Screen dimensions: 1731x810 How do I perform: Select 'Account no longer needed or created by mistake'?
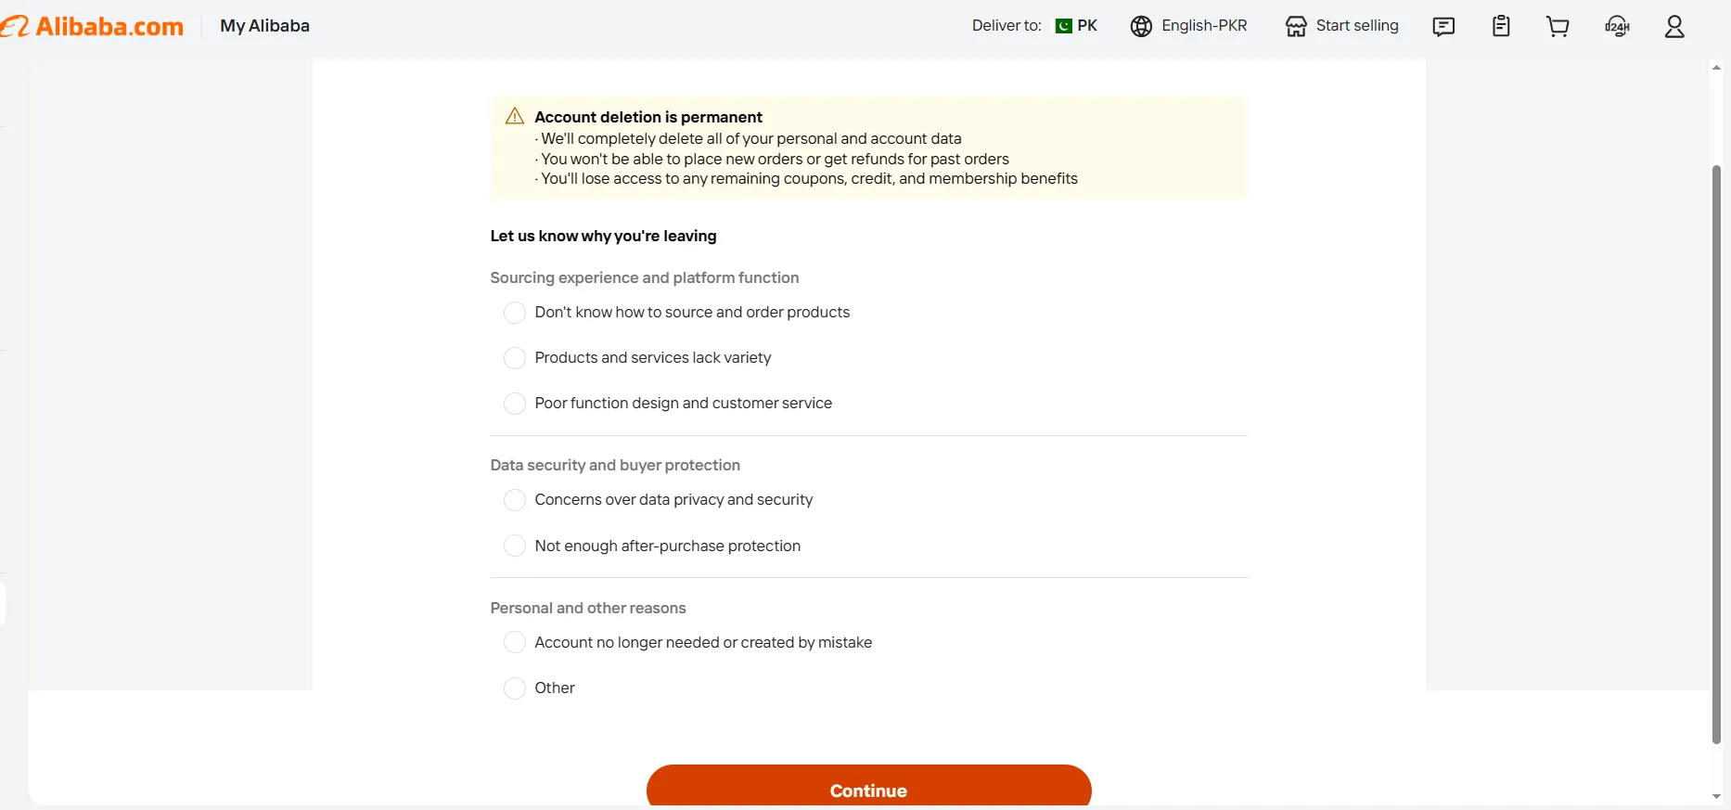tap(515, 642)
